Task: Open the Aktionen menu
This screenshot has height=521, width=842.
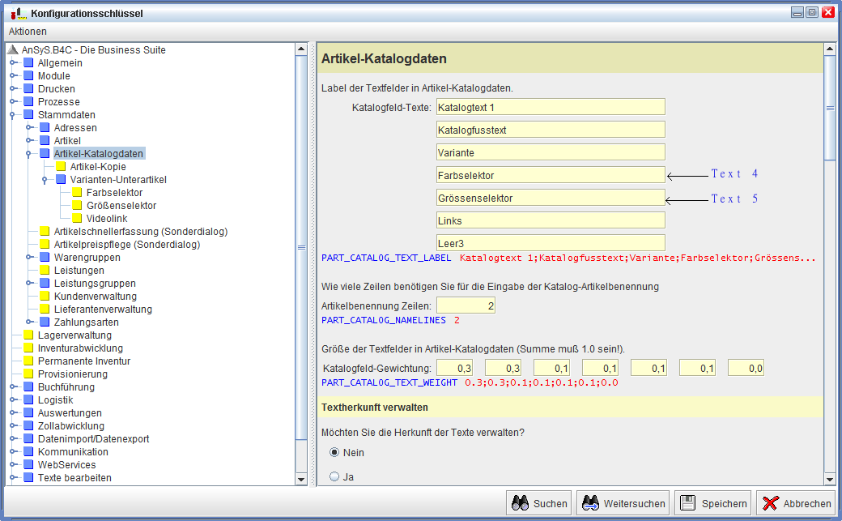Action: (x=28, y=32)
